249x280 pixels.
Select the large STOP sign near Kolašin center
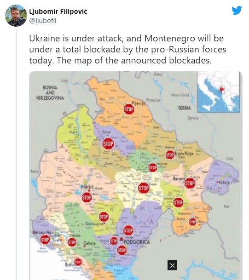point(144,188)
